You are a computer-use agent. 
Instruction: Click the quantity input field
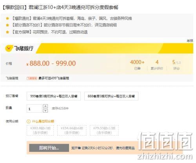click(x=34, y=108)
